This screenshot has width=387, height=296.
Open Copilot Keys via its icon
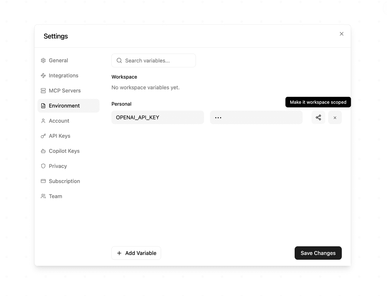click(x=43, y=151)
